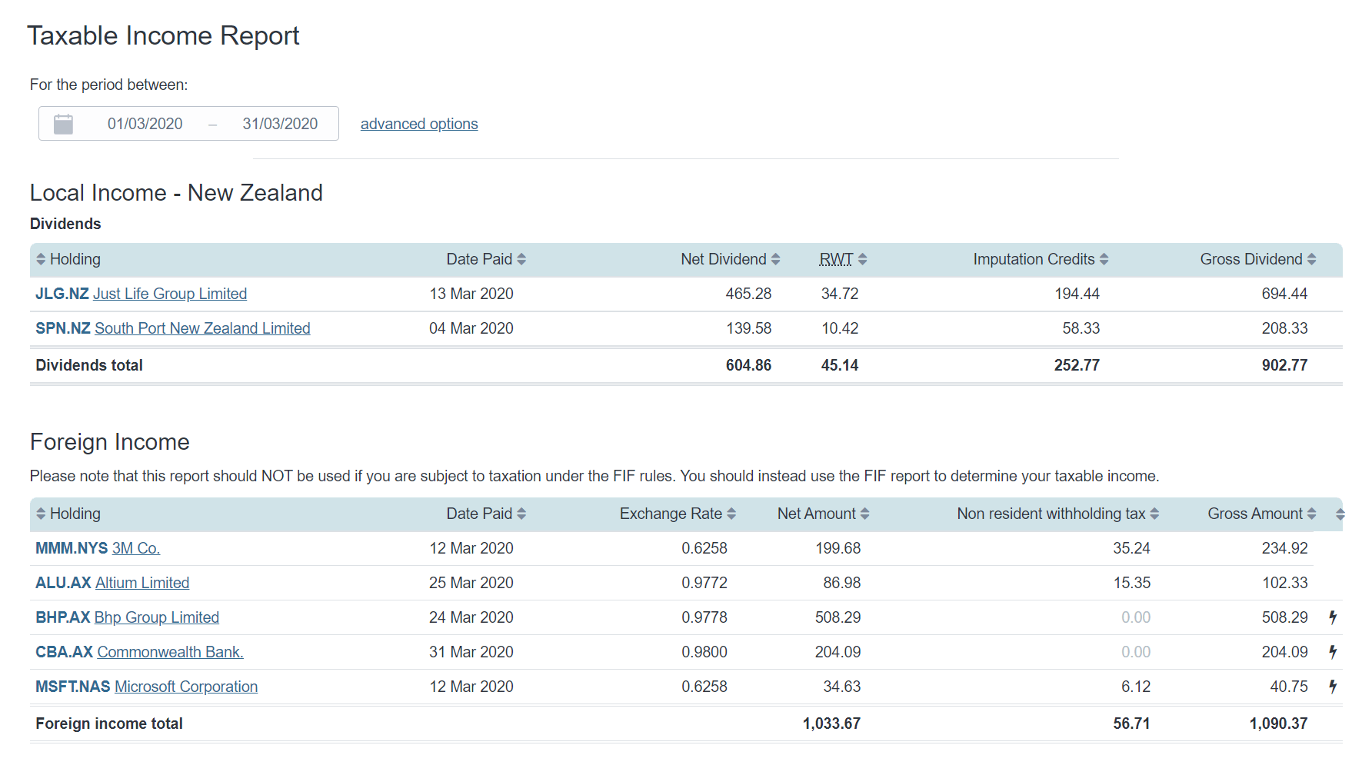The height and width of the screenshot is (775, 1372).
Task: Click the CBA.AX ticker code
Action: pos(64,652)
